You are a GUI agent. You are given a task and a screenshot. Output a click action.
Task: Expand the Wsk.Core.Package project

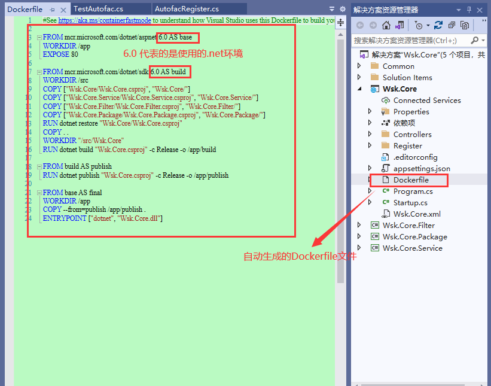pyautogui.click(x=359, y=236)
